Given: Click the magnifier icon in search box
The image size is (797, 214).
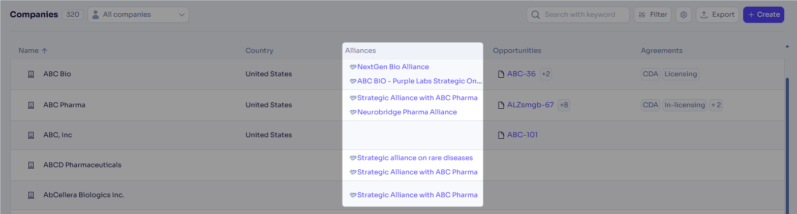Looking at the screenshot, I should [x=535, y=15].
